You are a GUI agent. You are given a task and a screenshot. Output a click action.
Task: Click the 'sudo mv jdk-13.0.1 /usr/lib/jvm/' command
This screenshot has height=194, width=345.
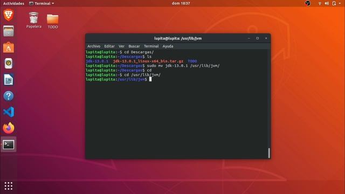coord(183,66)
